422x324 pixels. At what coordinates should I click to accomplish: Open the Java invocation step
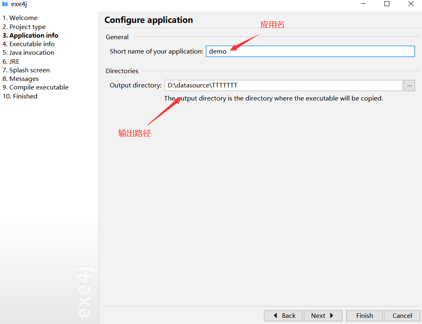click(28, 52)
